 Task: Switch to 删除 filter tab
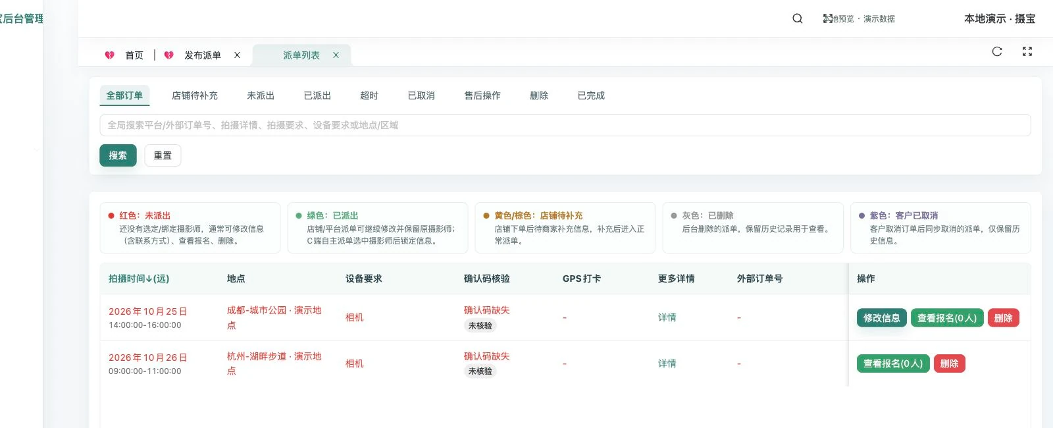pyautogui.click(x=539, y=95)
